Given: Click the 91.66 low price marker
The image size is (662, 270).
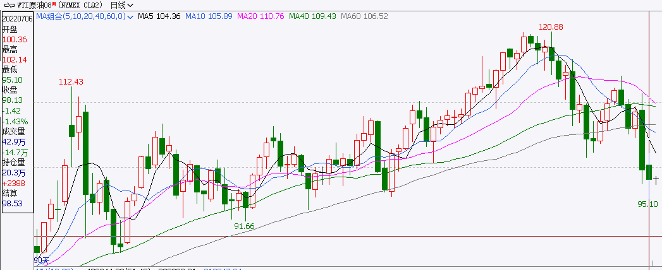Looking at the screenshot, I should click(245, 226).
